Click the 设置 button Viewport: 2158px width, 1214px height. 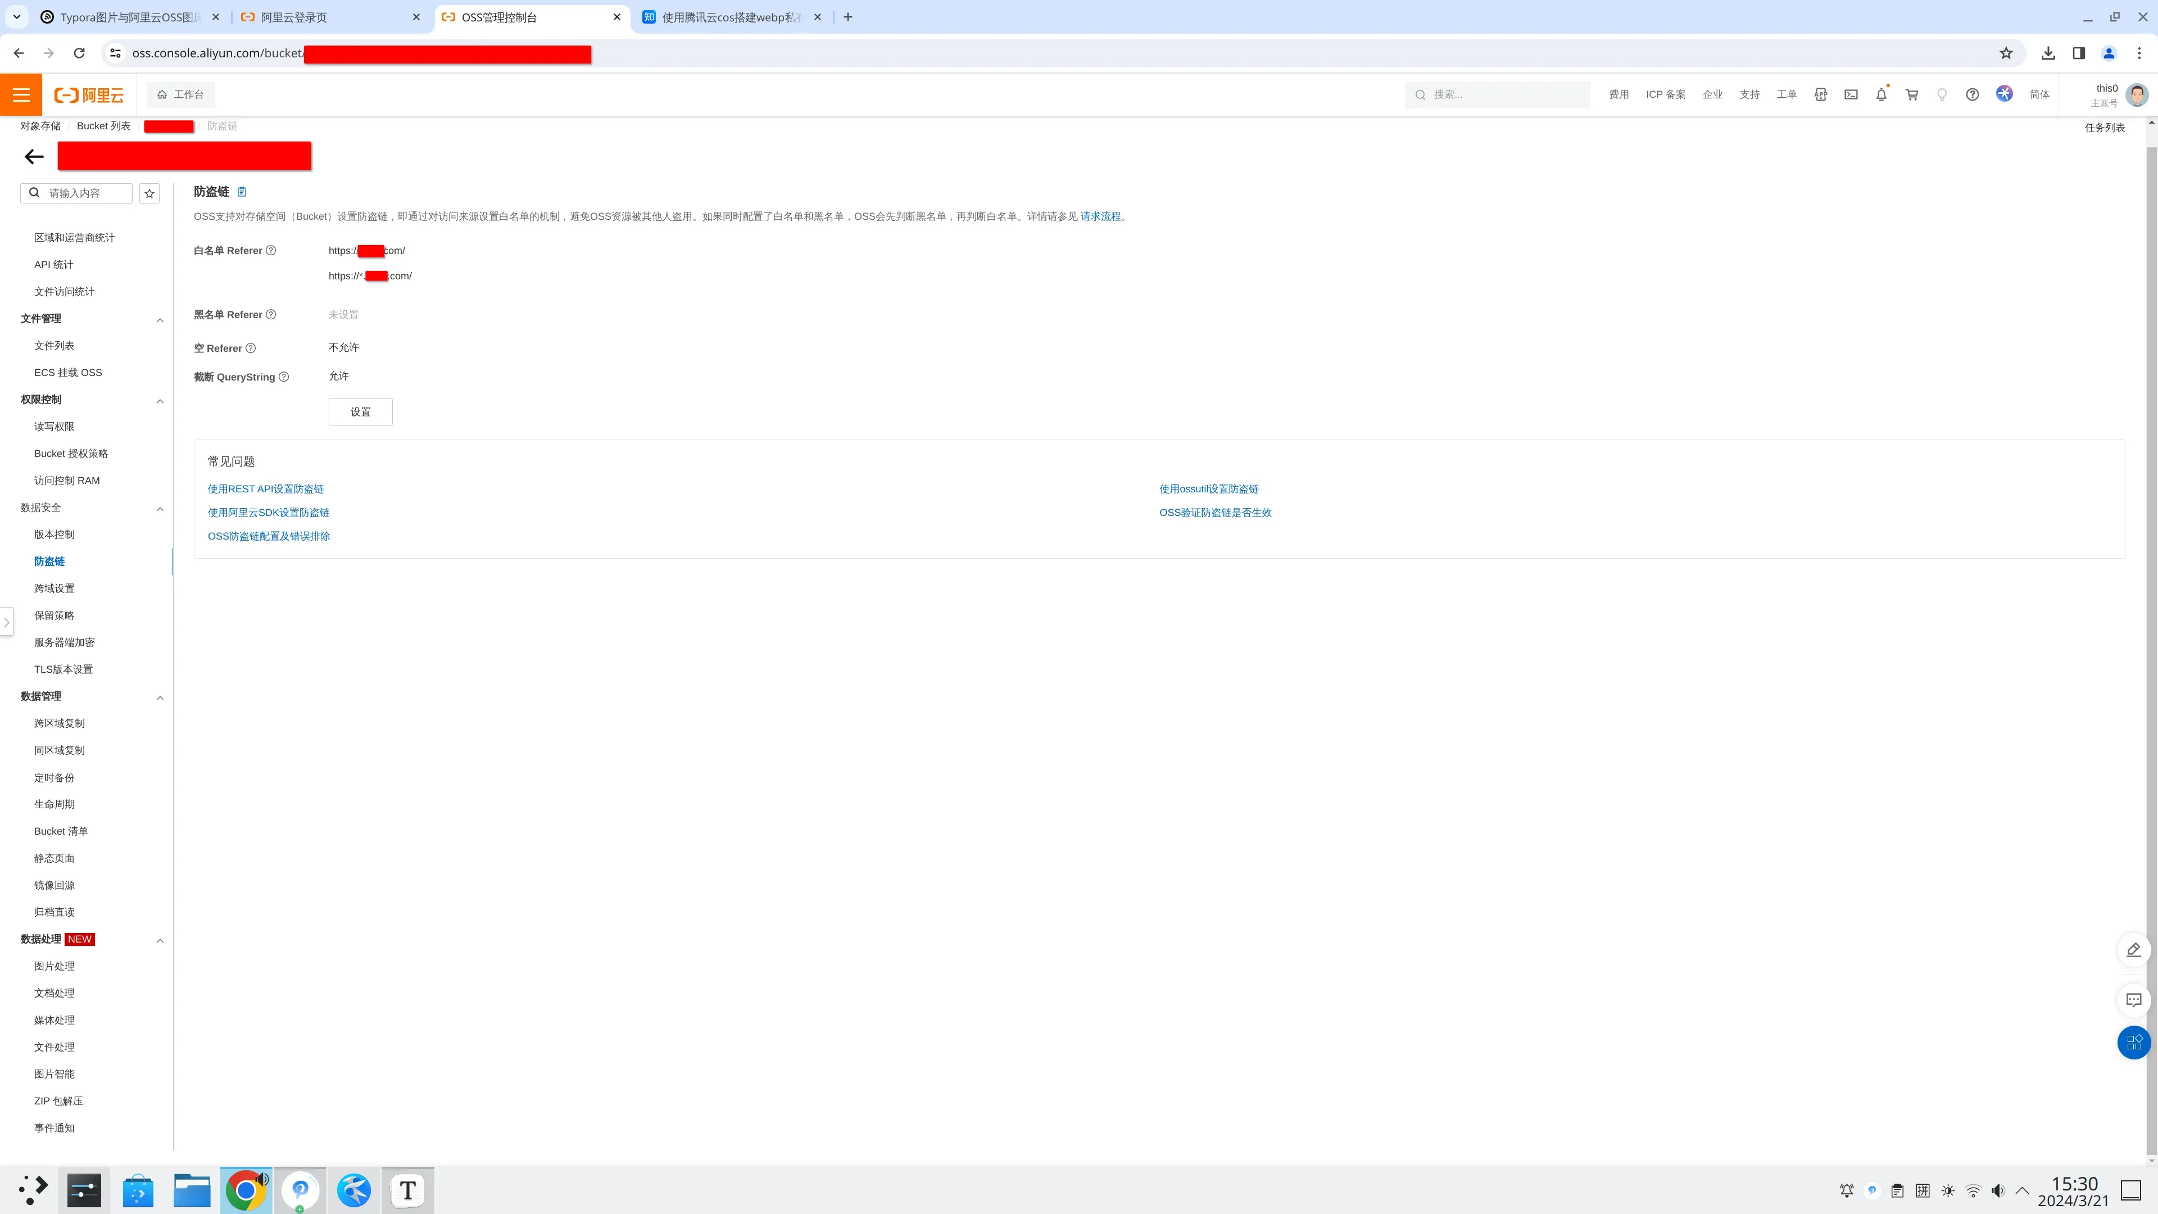point(360,412)
